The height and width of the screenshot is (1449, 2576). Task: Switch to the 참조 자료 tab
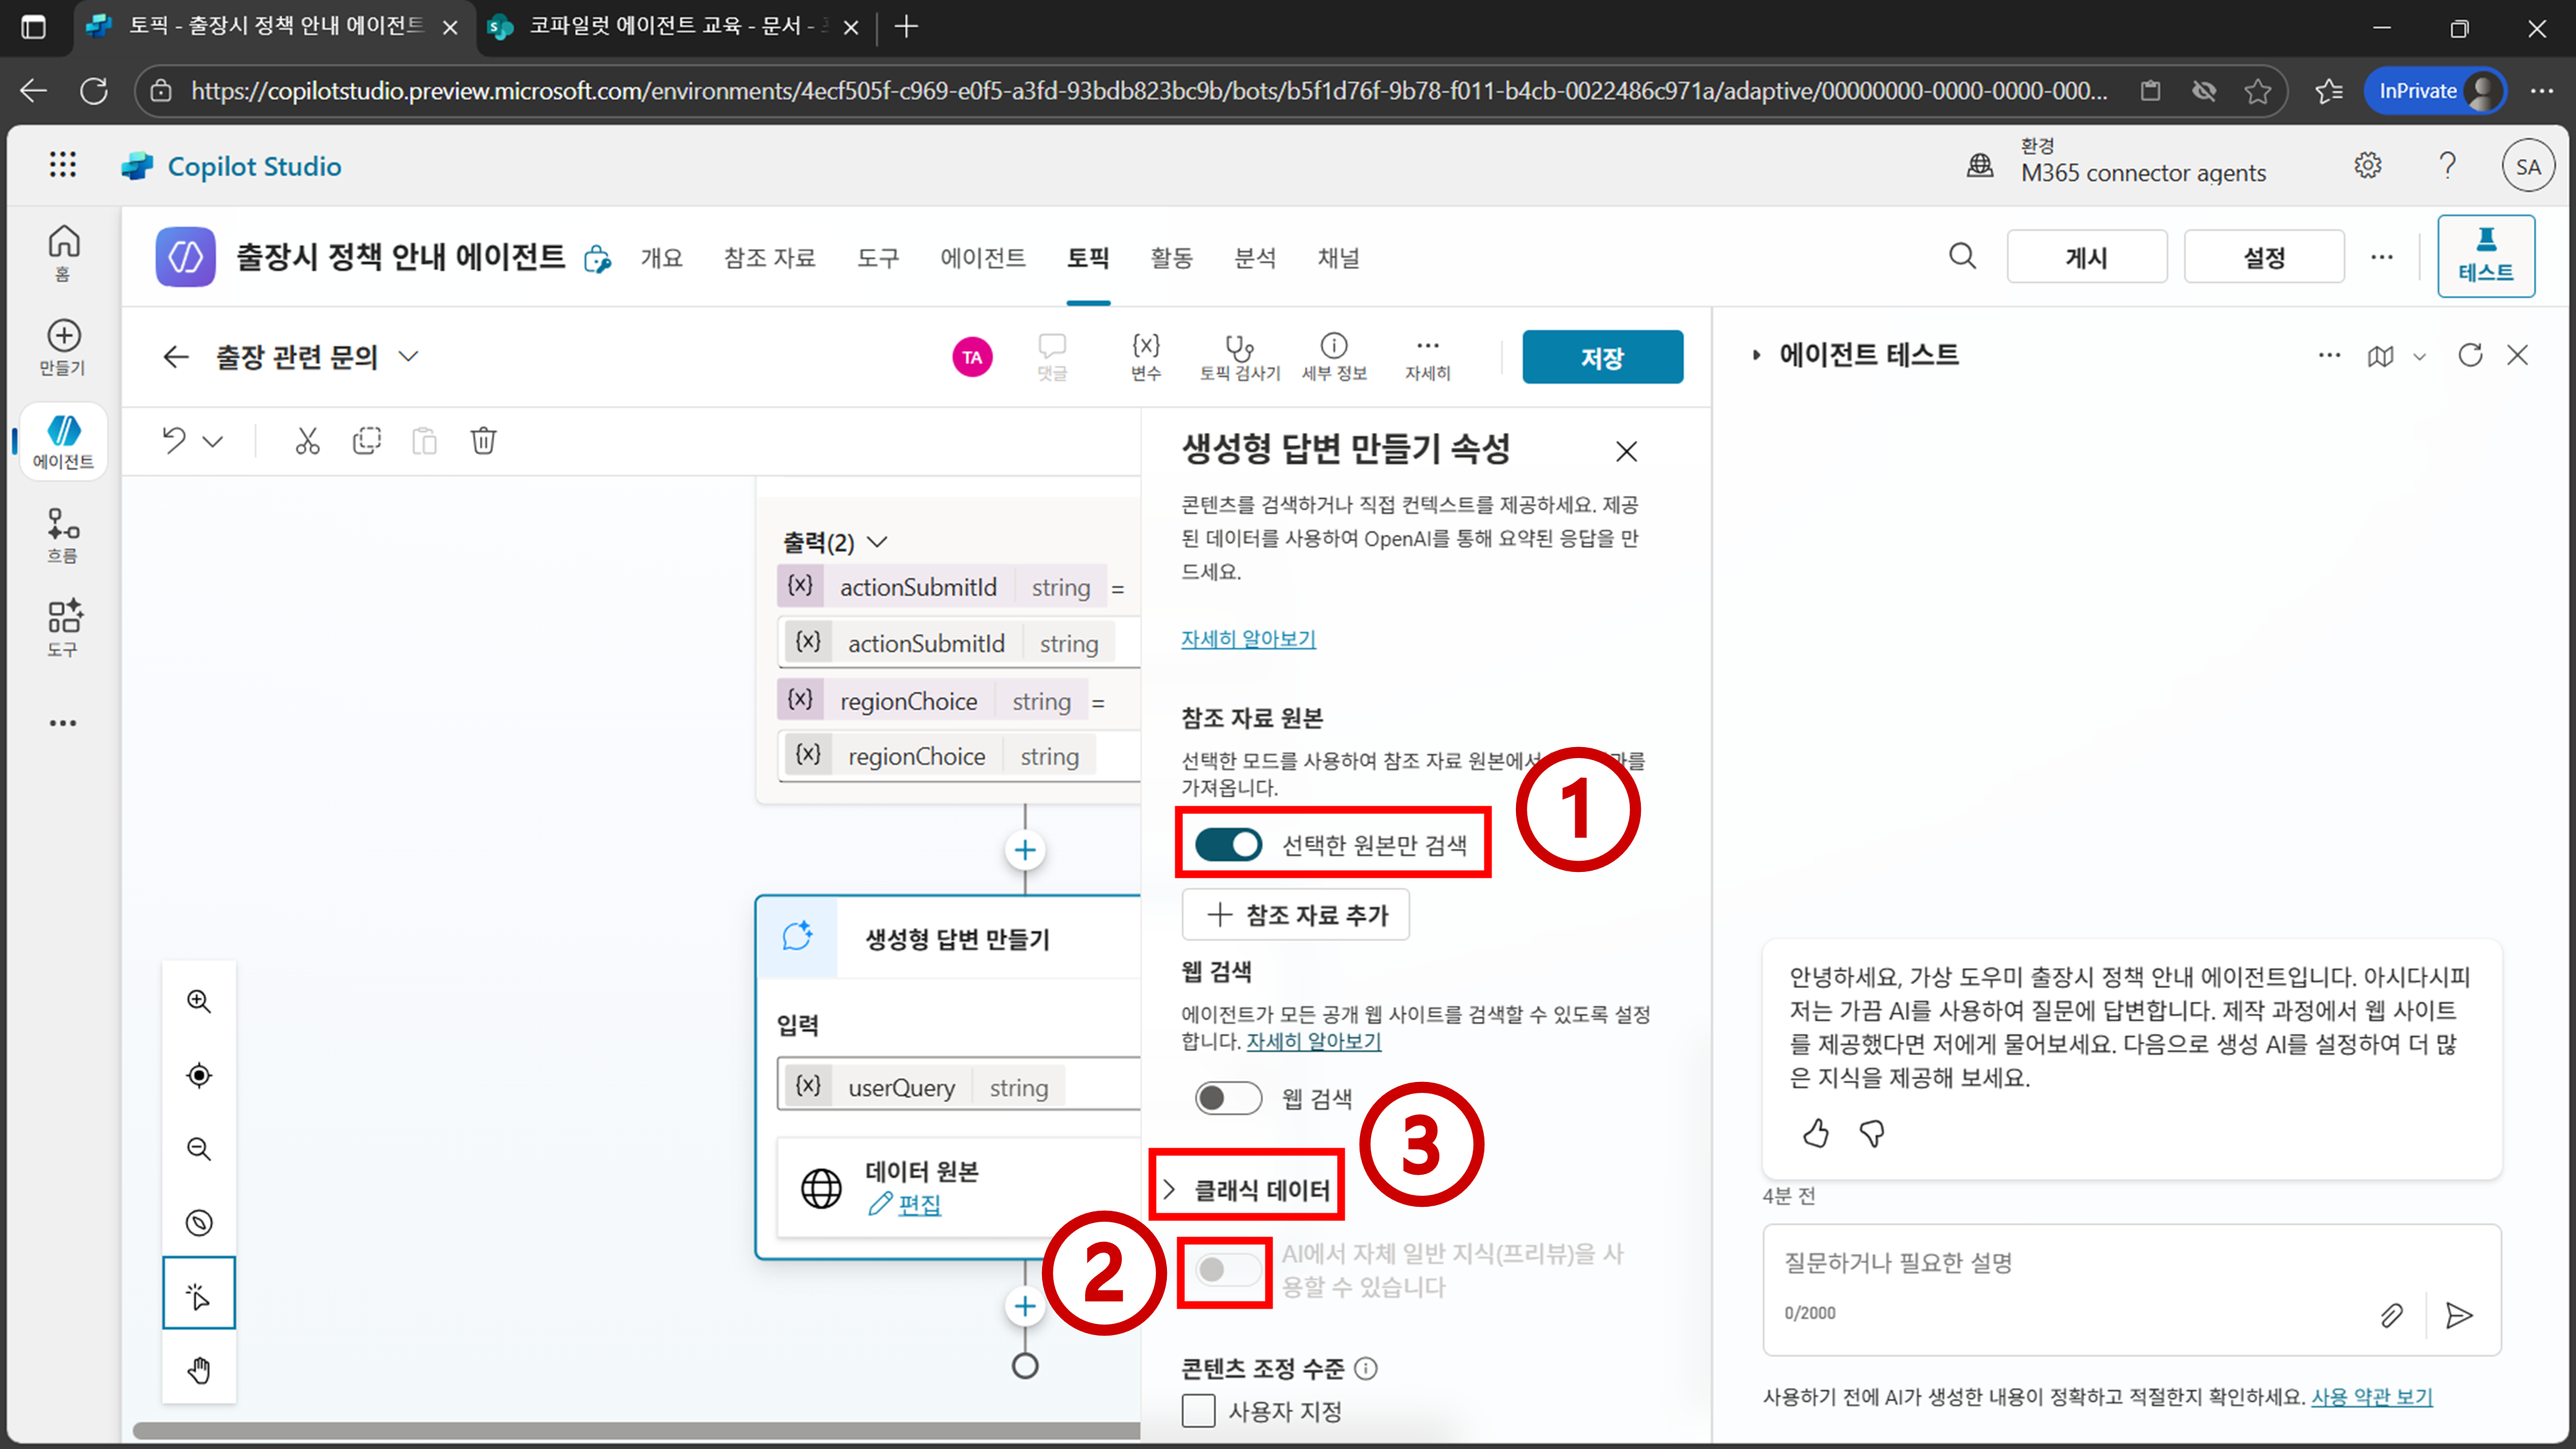(769, 258)
